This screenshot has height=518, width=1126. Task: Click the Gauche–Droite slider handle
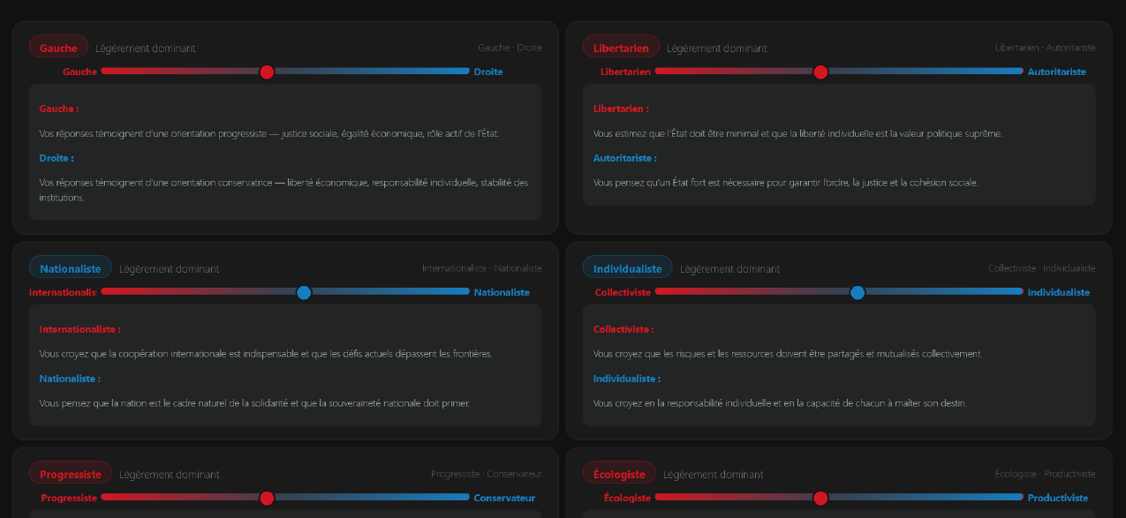click(x=267, y=72)
